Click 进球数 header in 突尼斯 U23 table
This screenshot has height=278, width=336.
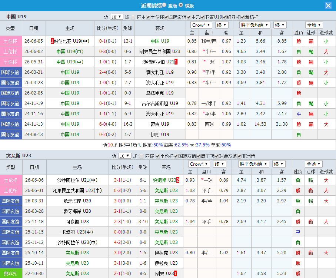(x=326, y=172)
